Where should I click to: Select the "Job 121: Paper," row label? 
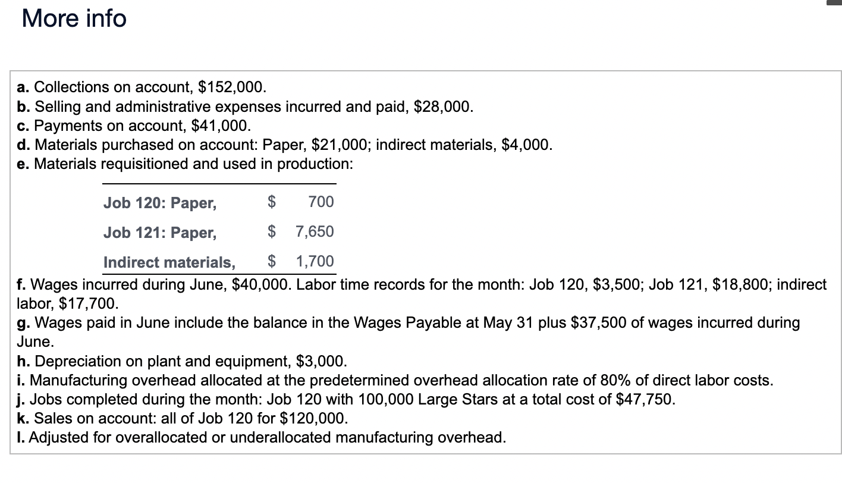coord(160,233)
